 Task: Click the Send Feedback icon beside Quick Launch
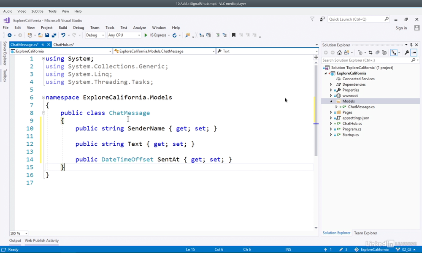322,19
